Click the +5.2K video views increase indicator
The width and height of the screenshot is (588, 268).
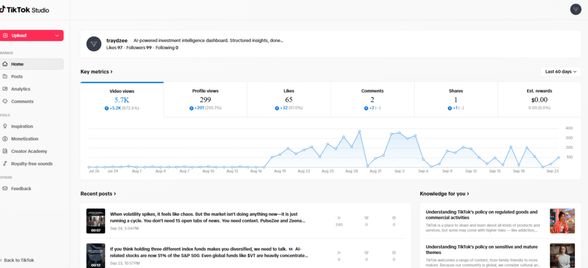point(113,108)
